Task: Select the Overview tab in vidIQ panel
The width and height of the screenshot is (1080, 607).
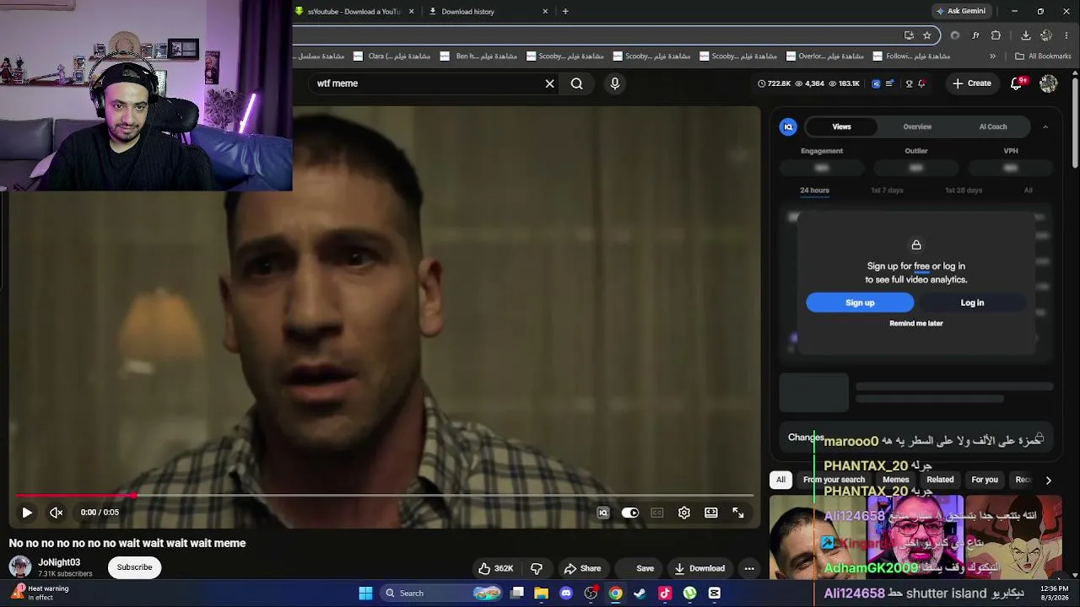Action: pyautogui.click(x=917, y=126)
